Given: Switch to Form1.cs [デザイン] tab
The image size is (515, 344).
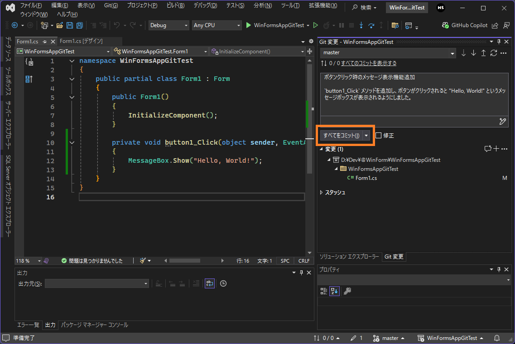Looking at the screenshot, I should pyautogui.click(x=82, y=41).
